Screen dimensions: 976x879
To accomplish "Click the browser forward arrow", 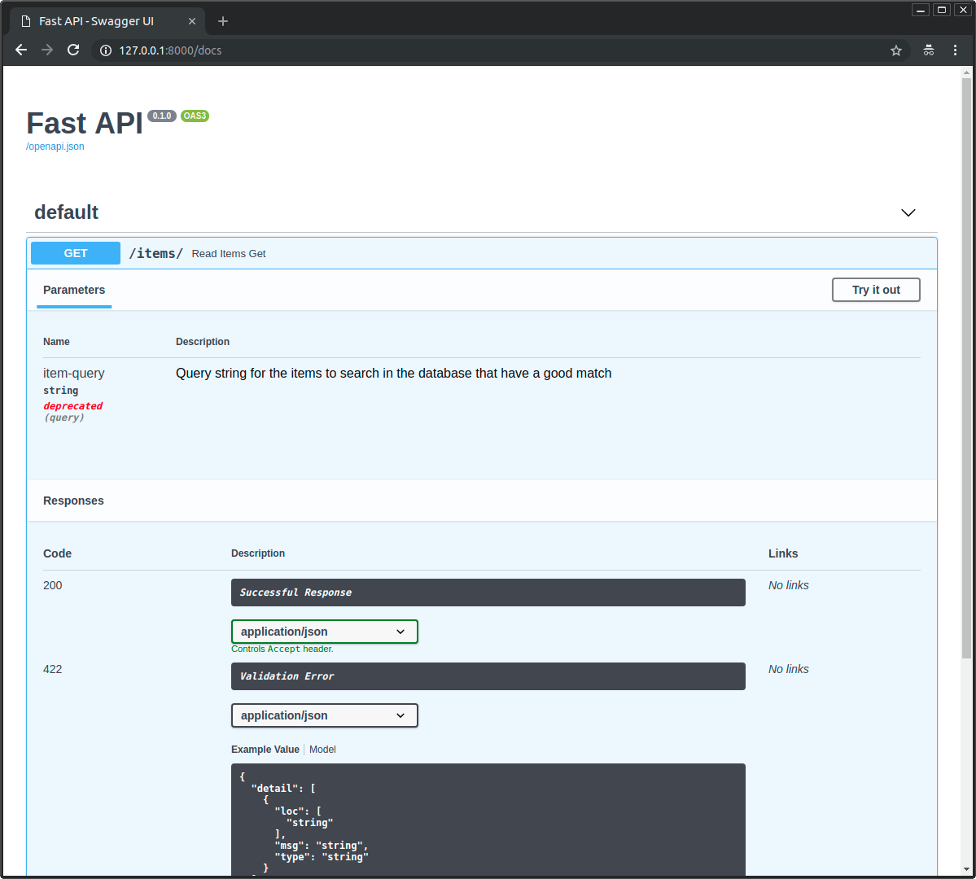I will 47,50.
